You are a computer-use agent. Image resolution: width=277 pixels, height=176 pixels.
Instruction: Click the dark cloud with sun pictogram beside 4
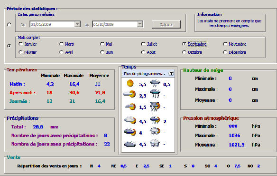pyautogui.click(x=130, y=132)
